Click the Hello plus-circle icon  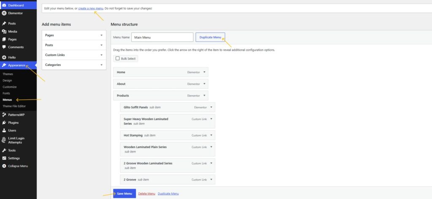[x=4, y=57]
